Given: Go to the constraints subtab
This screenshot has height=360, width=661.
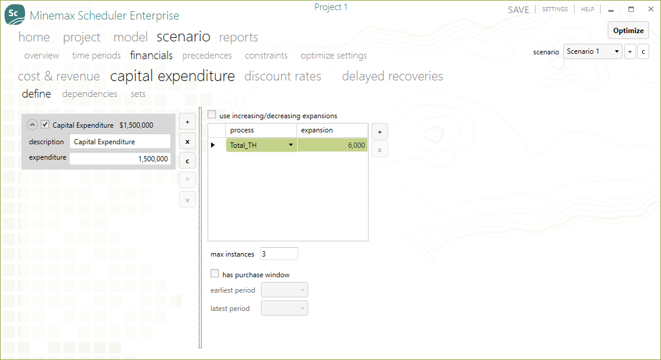Looking at the screenshot, I should (266, 55).
